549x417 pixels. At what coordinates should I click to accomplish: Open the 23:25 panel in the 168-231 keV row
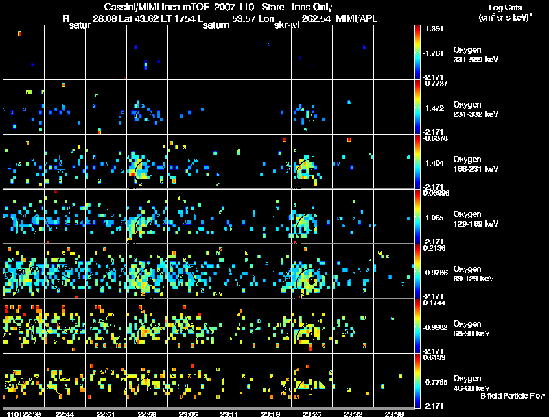click(312, 162)
